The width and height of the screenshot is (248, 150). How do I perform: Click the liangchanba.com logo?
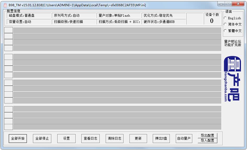coord(232,79)
